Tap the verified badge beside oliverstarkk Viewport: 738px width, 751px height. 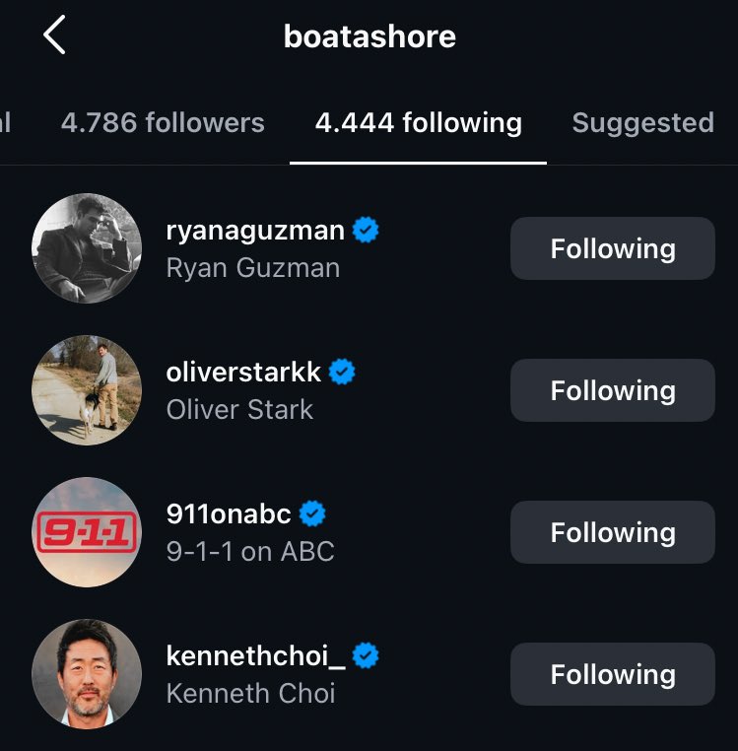pos(343,372)
